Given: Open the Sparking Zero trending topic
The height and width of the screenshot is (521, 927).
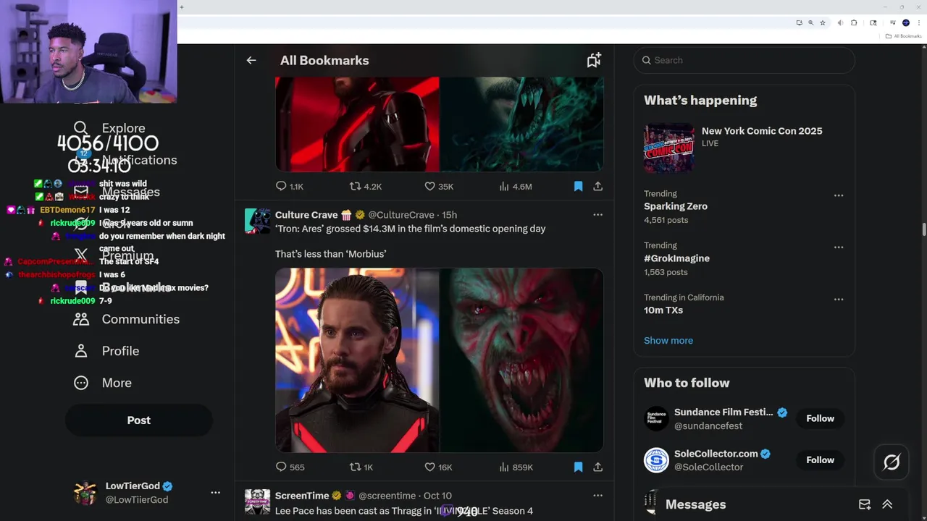Looking at the screenshot, I should 676,206.
